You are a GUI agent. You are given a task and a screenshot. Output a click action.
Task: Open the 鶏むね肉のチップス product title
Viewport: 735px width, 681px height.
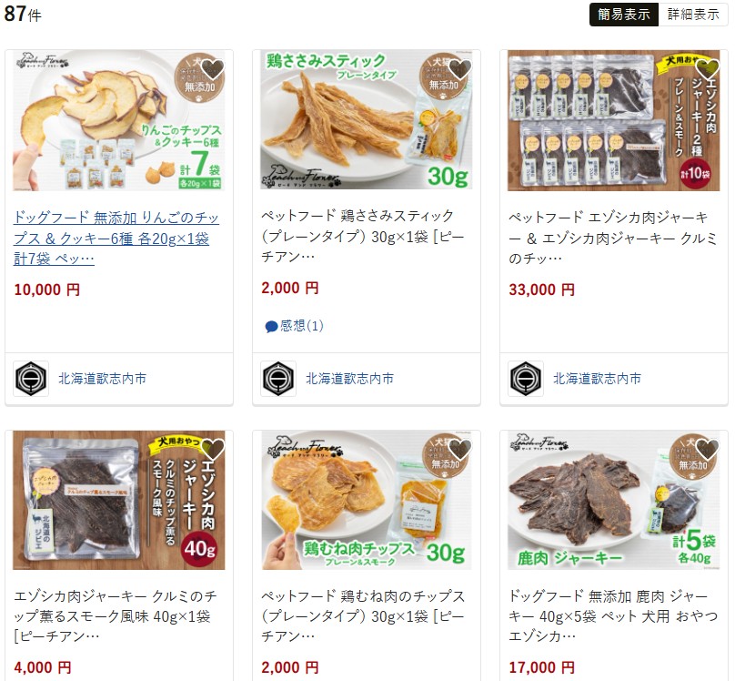point(363,615)
